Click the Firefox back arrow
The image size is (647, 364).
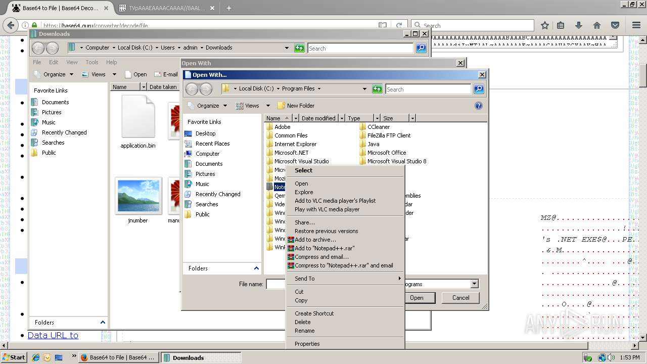(x=10, y=25)
